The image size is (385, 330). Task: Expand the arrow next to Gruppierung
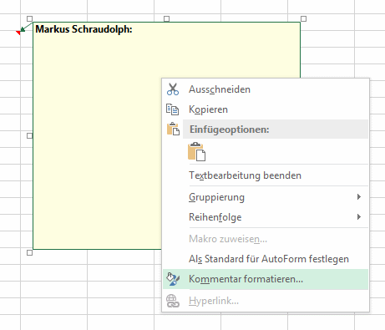359,197
